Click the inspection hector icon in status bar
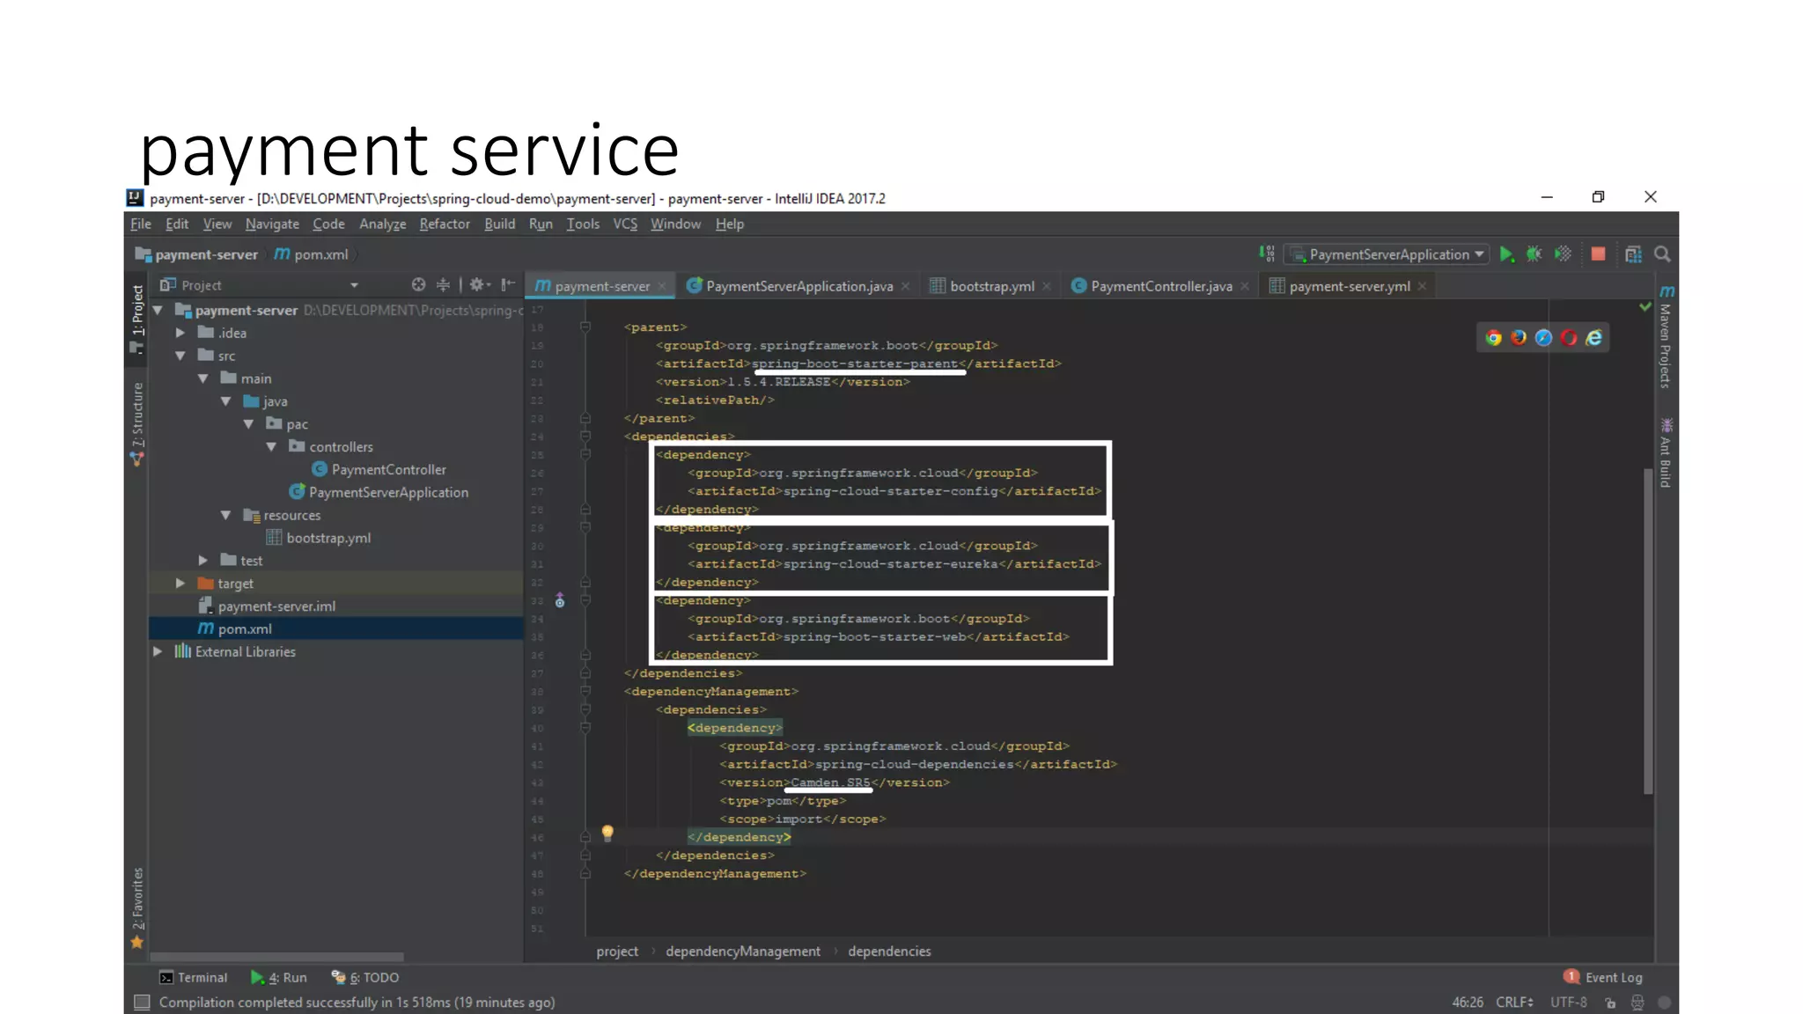This screenshot has width=1803, height=1014. pyautogui.click(x=1637, y=1003)
